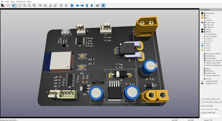
Task: Enable Use PCB editor copper colors checkbox
Action: click(202, 102)
